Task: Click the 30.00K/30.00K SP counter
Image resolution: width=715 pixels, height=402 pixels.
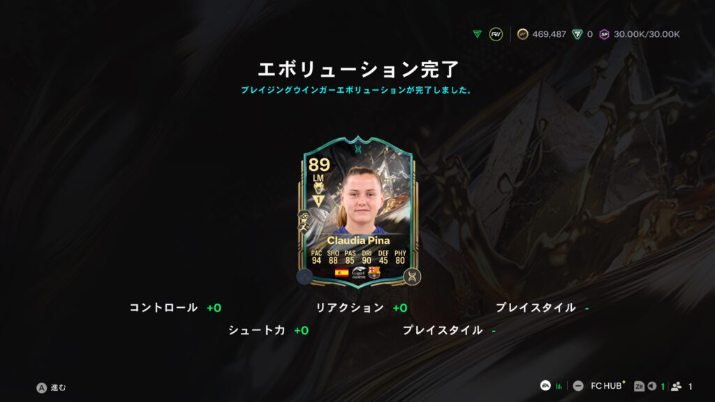Action: point(647,34)
